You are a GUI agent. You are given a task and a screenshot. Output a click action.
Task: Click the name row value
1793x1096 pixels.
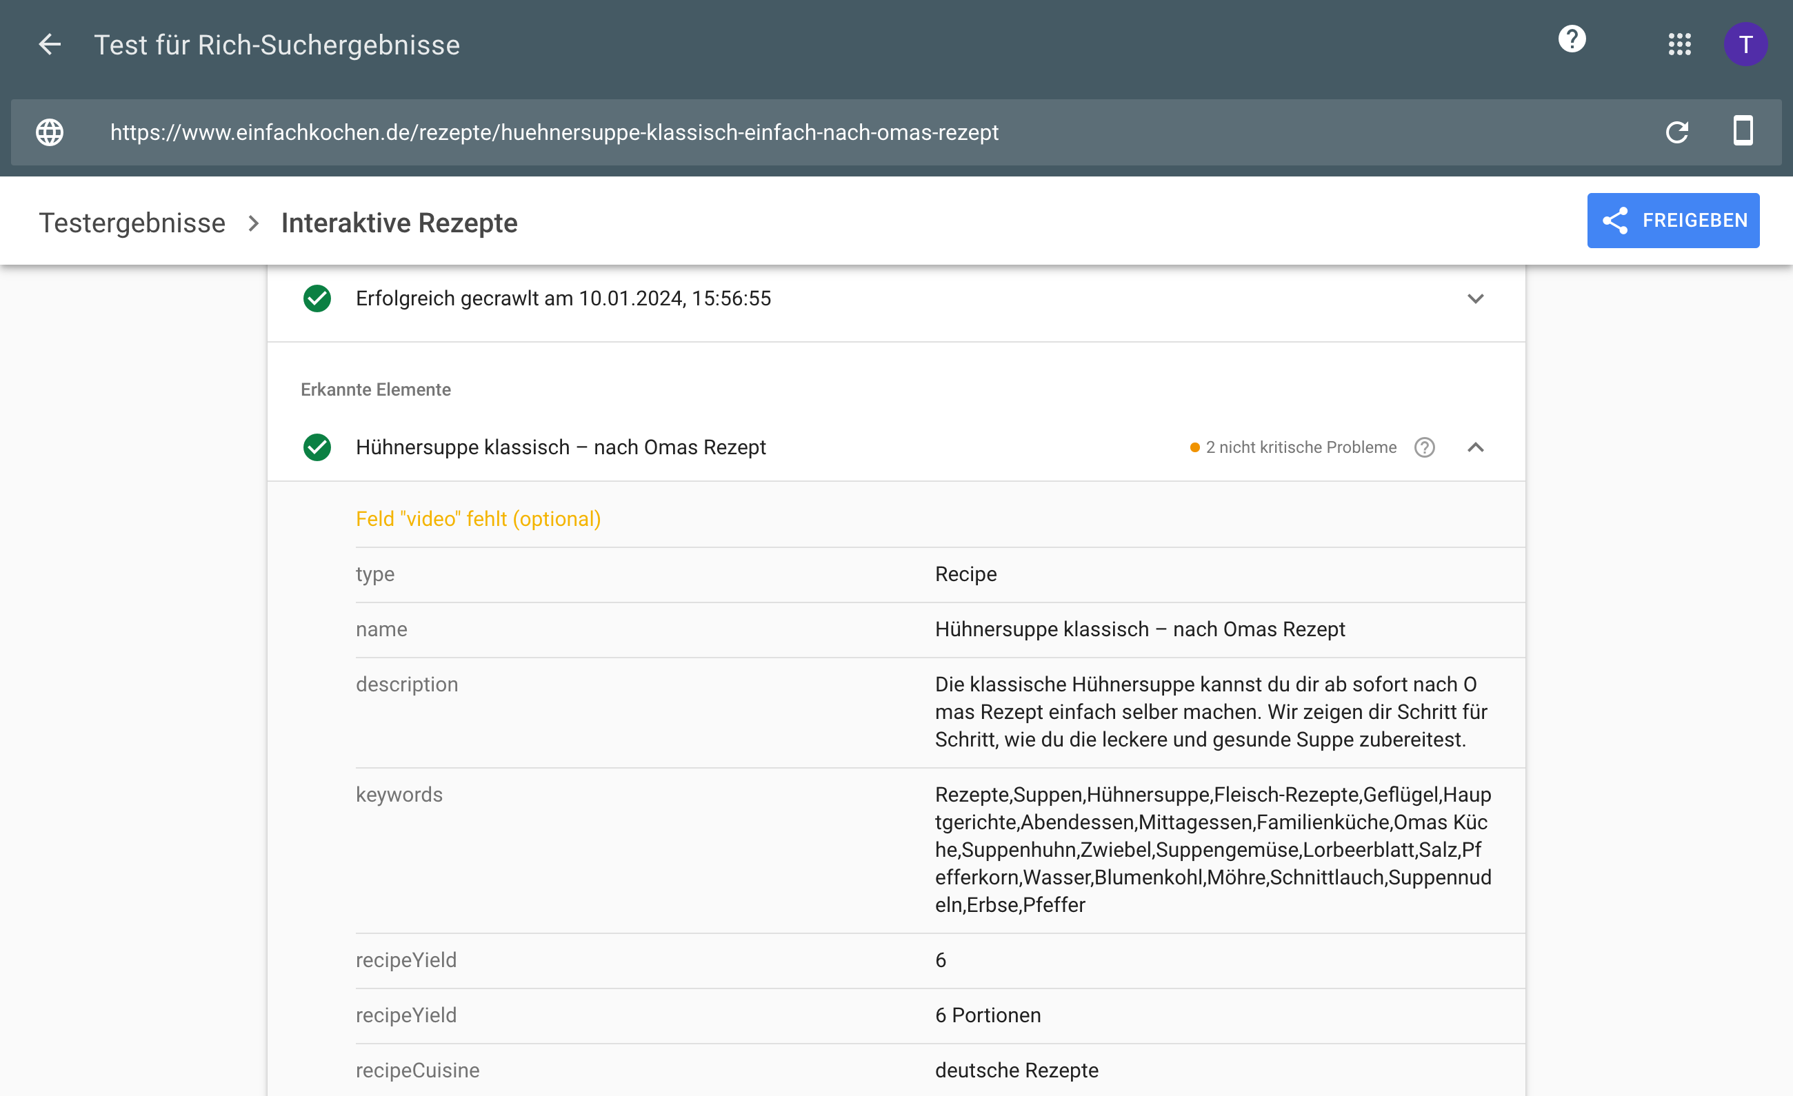(x=1139, y=629)
